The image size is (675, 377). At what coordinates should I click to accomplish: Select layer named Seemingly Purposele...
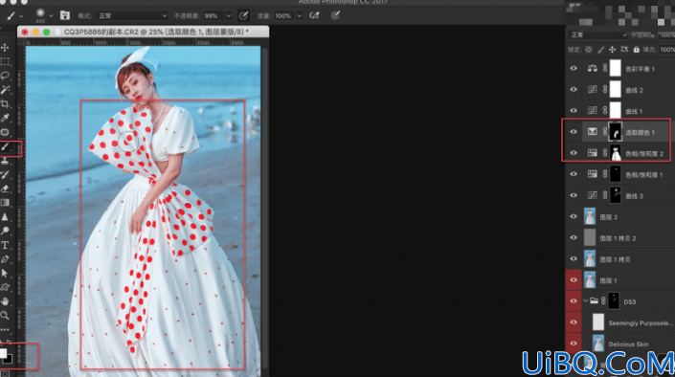pyautogui.click(x=641, y=322)
